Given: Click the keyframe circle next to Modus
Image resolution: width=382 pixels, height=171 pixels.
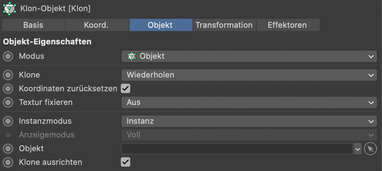Looking at the screenshot, I should coord(8,56).
